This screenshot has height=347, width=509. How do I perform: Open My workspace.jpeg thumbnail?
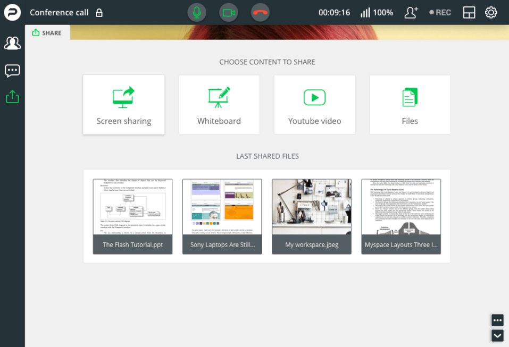point(312,216)
